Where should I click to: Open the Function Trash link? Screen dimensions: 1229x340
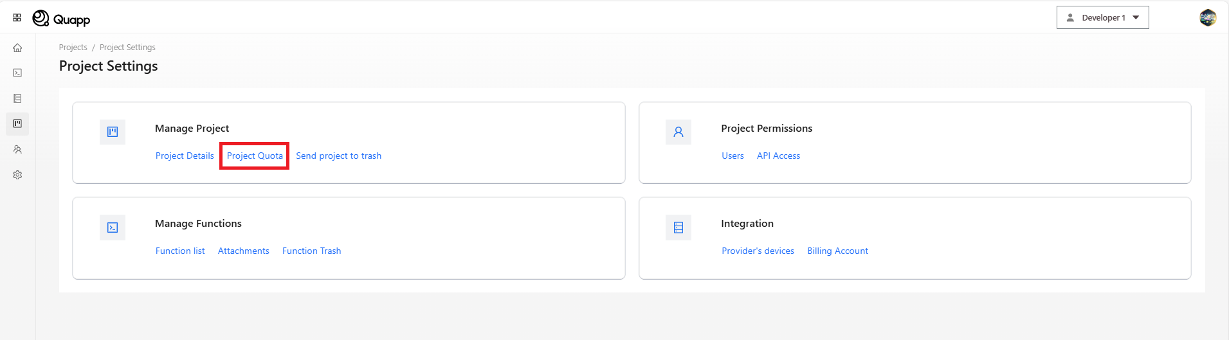point(312,251)
